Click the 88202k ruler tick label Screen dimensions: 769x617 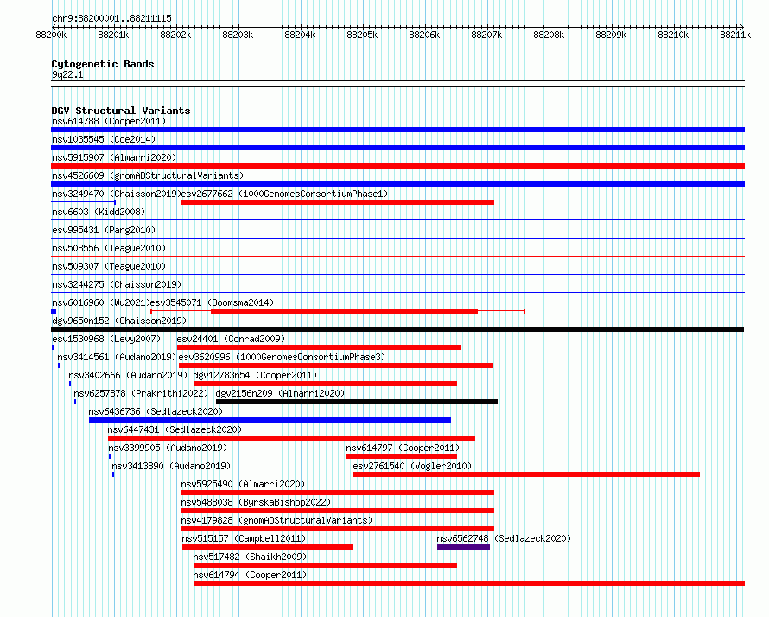pyautogui.click(x=175, y=35)
